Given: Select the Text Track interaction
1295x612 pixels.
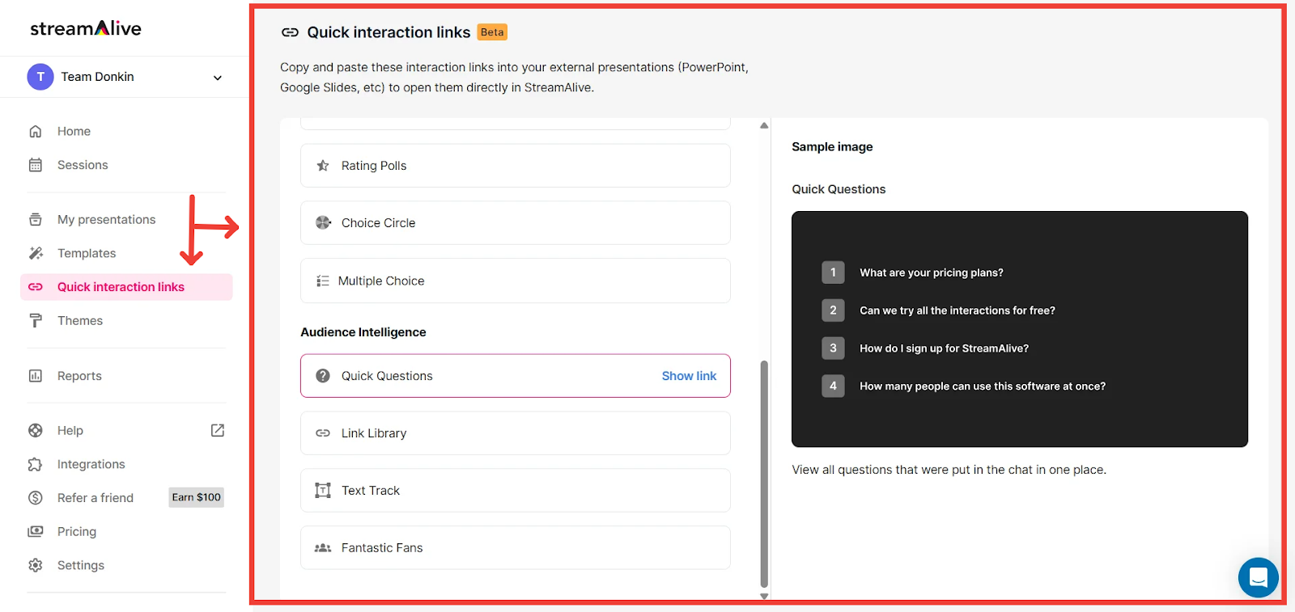Looking at the screenshot, I should 516,491.
